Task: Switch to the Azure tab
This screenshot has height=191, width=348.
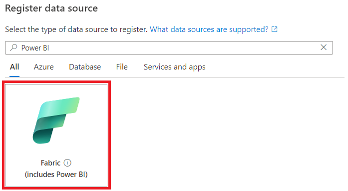Action: pos(44,67)
